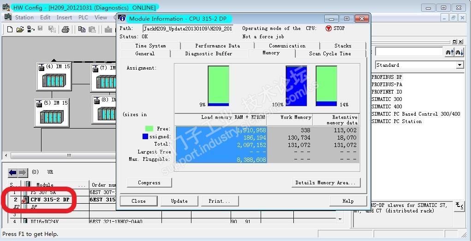The image size is (471, 241).
Task: Click the catalog info pin icon at bottom right
Action: (459, 206)
